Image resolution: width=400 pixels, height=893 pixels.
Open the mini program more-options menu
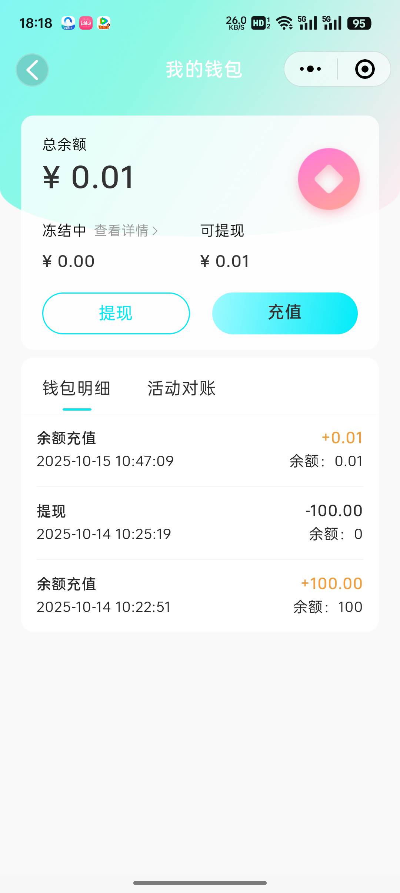[310, 69]
